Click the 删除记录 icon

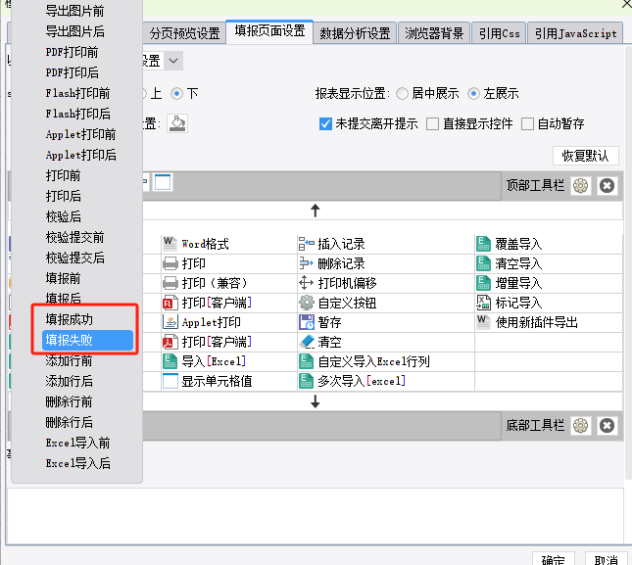(306, 263)
